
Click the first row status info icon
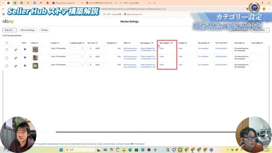(25, 49)
